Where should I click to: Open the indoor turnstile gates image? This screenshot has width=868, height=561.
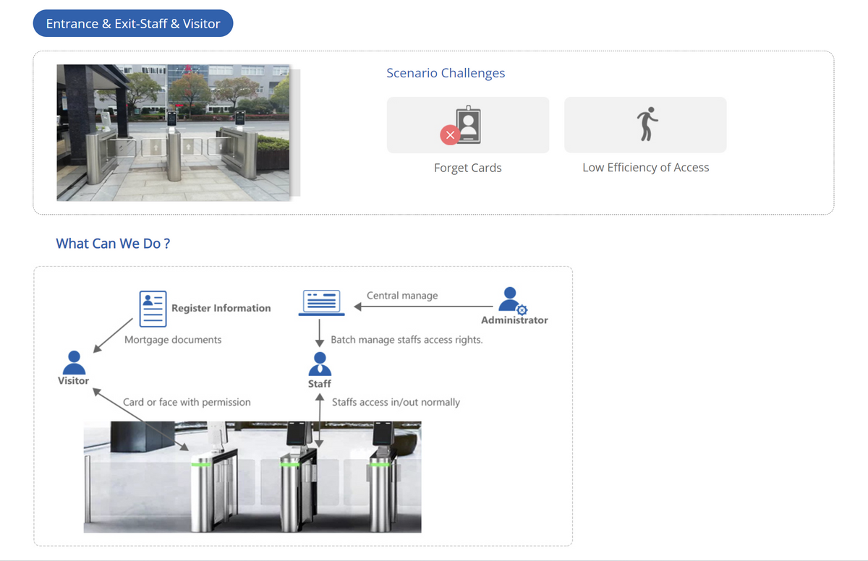[x=252, y=477]
